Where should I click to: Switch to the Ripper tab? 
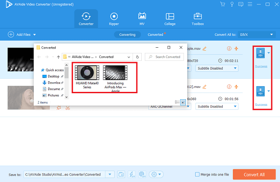(114, 19)
